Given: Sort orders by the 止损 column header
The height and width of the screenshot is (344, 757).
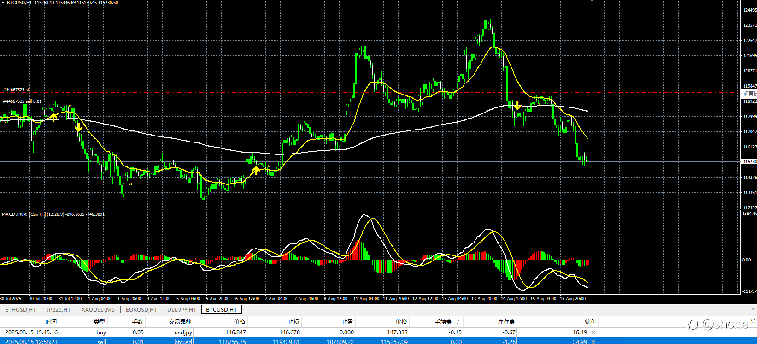Looking at the screenshot, I should coord(293,322).
